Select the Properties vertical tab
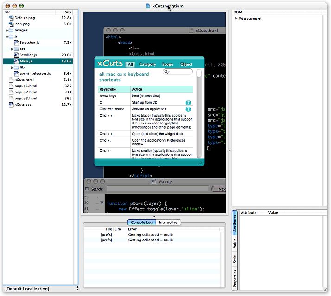 point(235,278)
